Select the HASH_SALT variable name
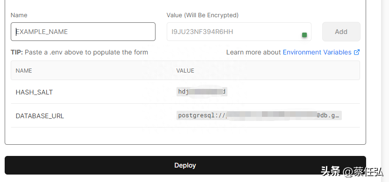This screenshot has height=182, width=389. [x=34, y=92]
